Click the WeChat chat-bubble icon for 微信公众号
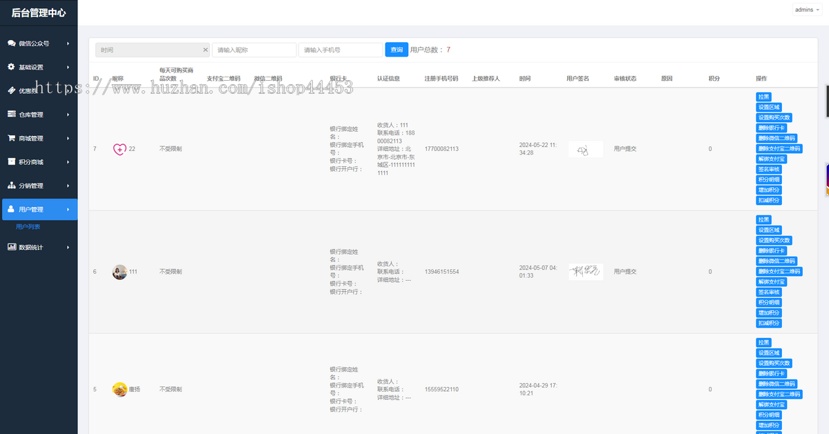This screenshot has height=434, width=829. [12, 43]
